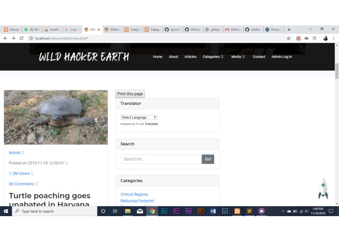This screenshot has height=241, width=339.
Task: Click the Print this page button
Action: pos(130,94)
